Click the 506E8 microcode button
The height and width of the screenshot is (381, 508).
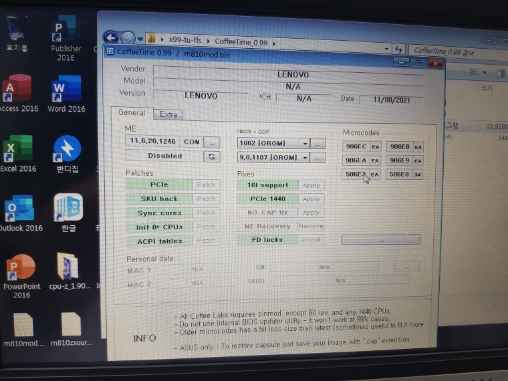point(399,174)
